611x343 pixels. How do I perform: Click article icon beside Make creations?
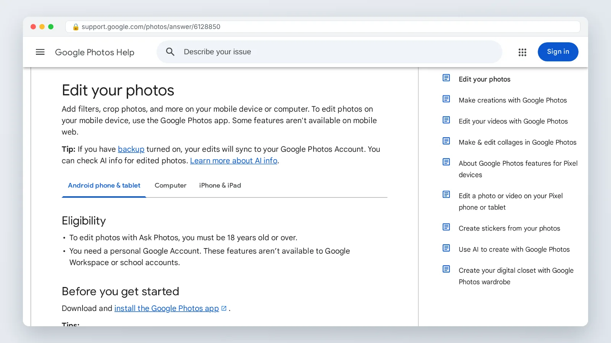click(x=446, y=99)
